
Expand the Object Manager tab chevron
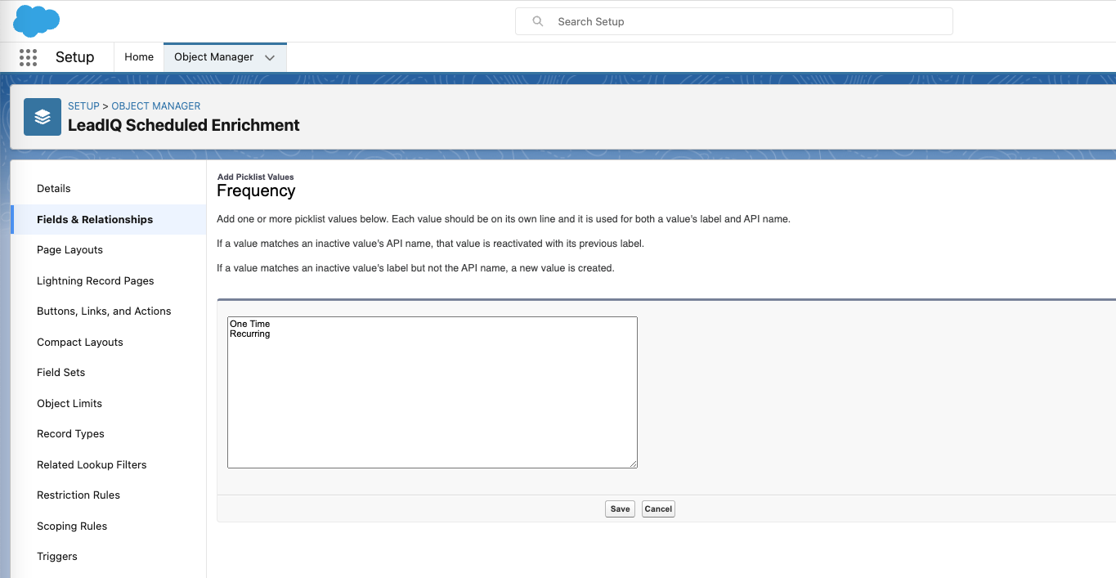270,57
